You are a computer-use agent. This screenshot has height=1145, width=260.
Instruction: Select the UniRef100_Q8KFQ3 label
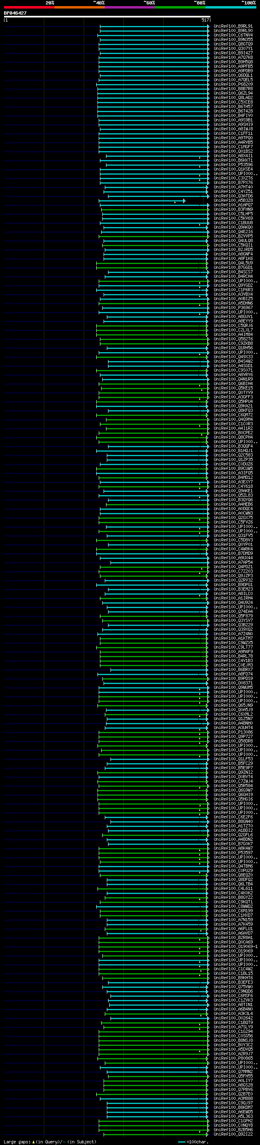[233, 410]
